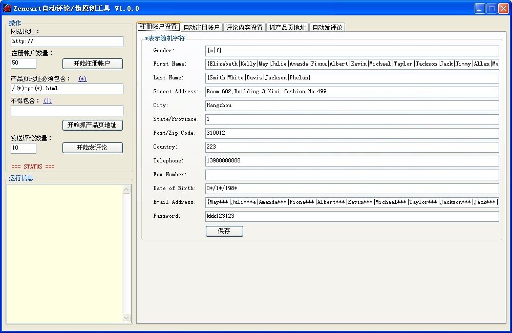The width and height of the screenshot is (512, 333).
Task: Focus the empty Fax Number field
Action: pos(352,175)
